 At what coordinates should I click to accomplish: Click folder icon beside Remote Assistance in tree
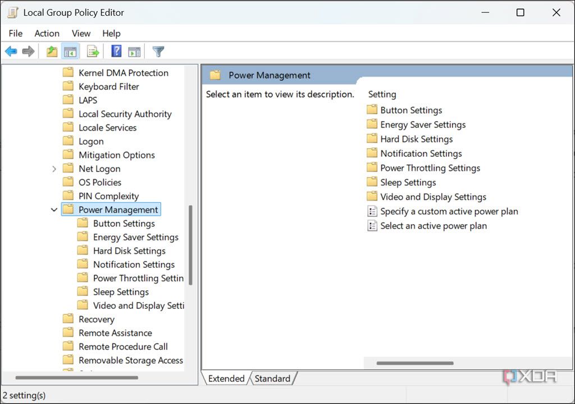click(x=68, y=332)
